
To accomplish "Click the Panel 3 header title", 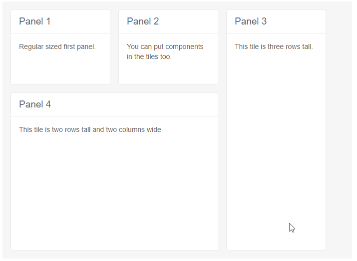I will coord(251,21).
